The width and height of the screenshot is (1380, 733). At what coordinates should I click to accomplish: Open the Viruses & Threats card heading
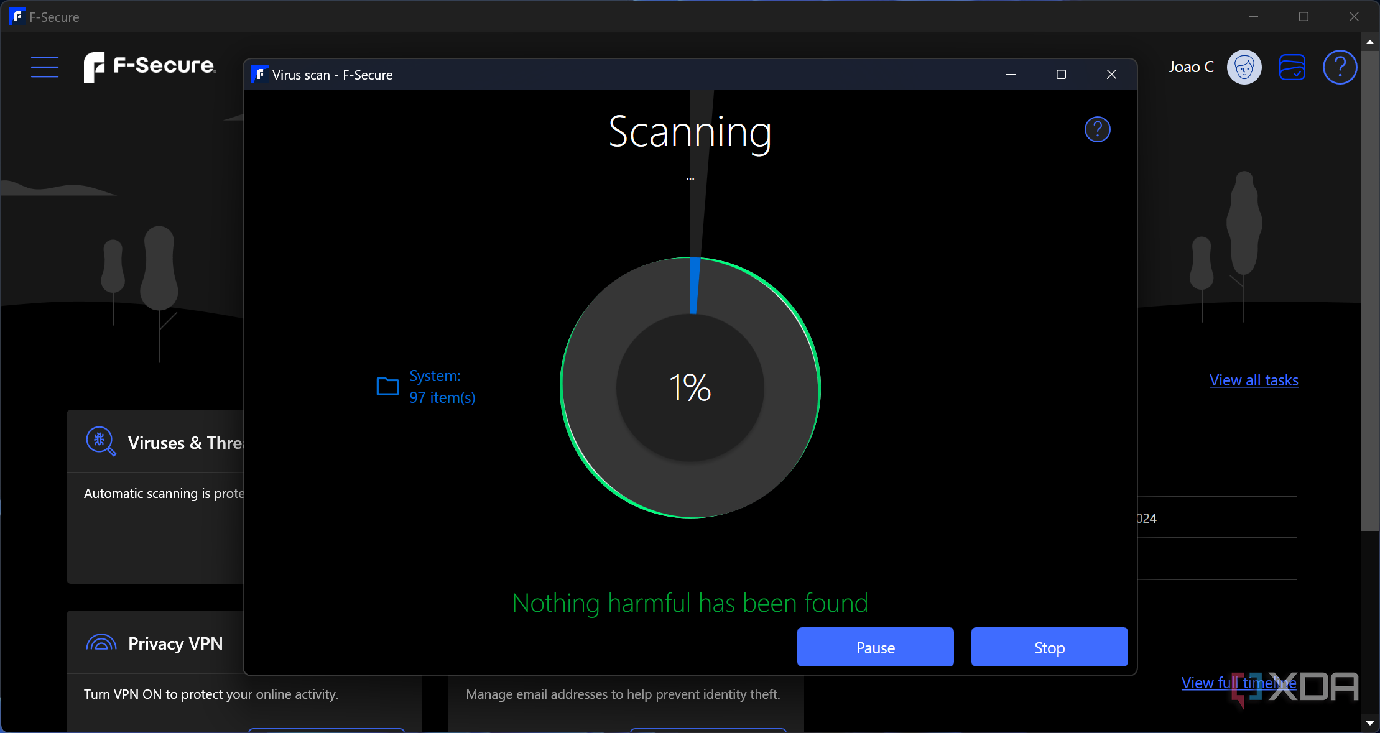point(185,443)
